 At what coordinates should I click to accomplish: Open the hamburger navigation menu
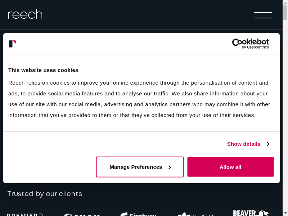pos(262,15)
